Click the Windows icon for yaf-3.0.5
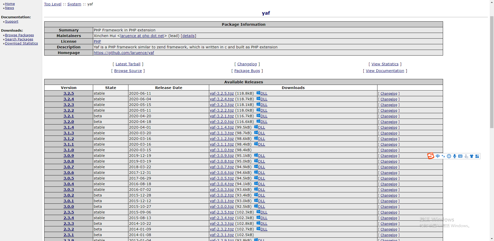This screenshot has height=241, width=494. 256,178
